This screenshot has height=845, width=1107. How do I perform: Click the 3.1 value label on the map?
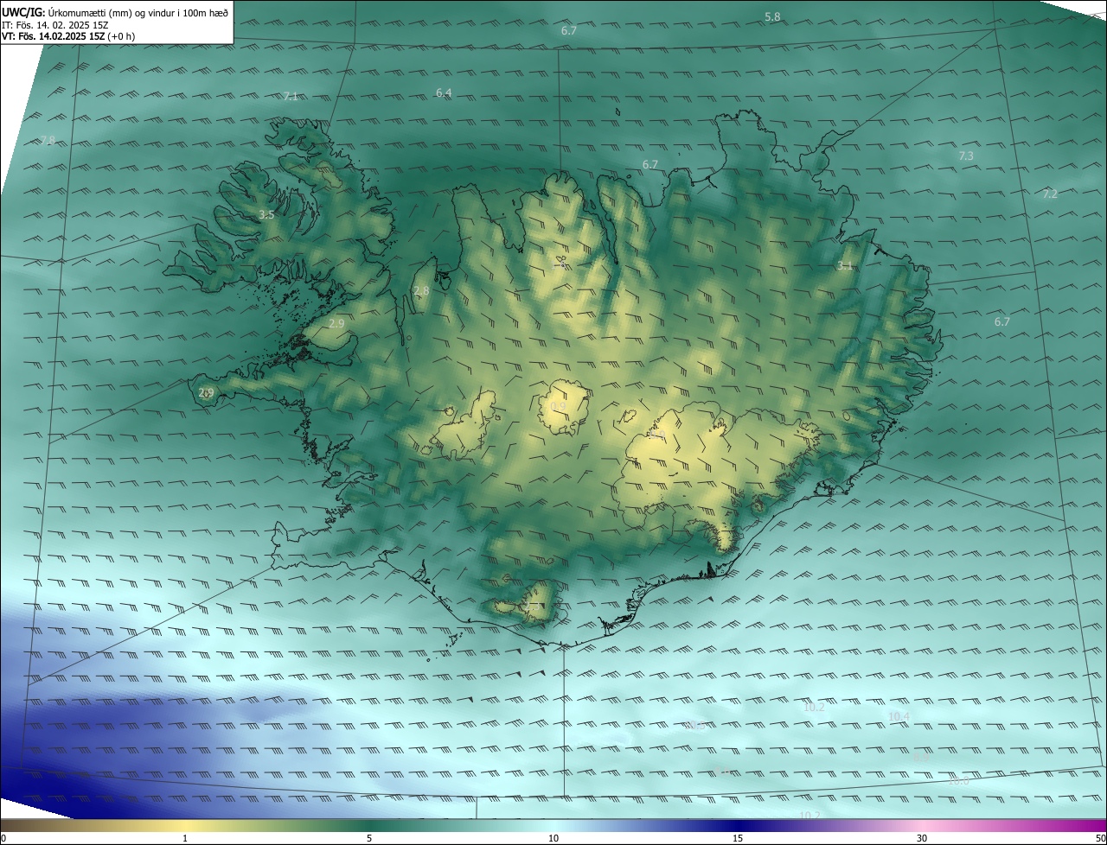tap(845, 266)
